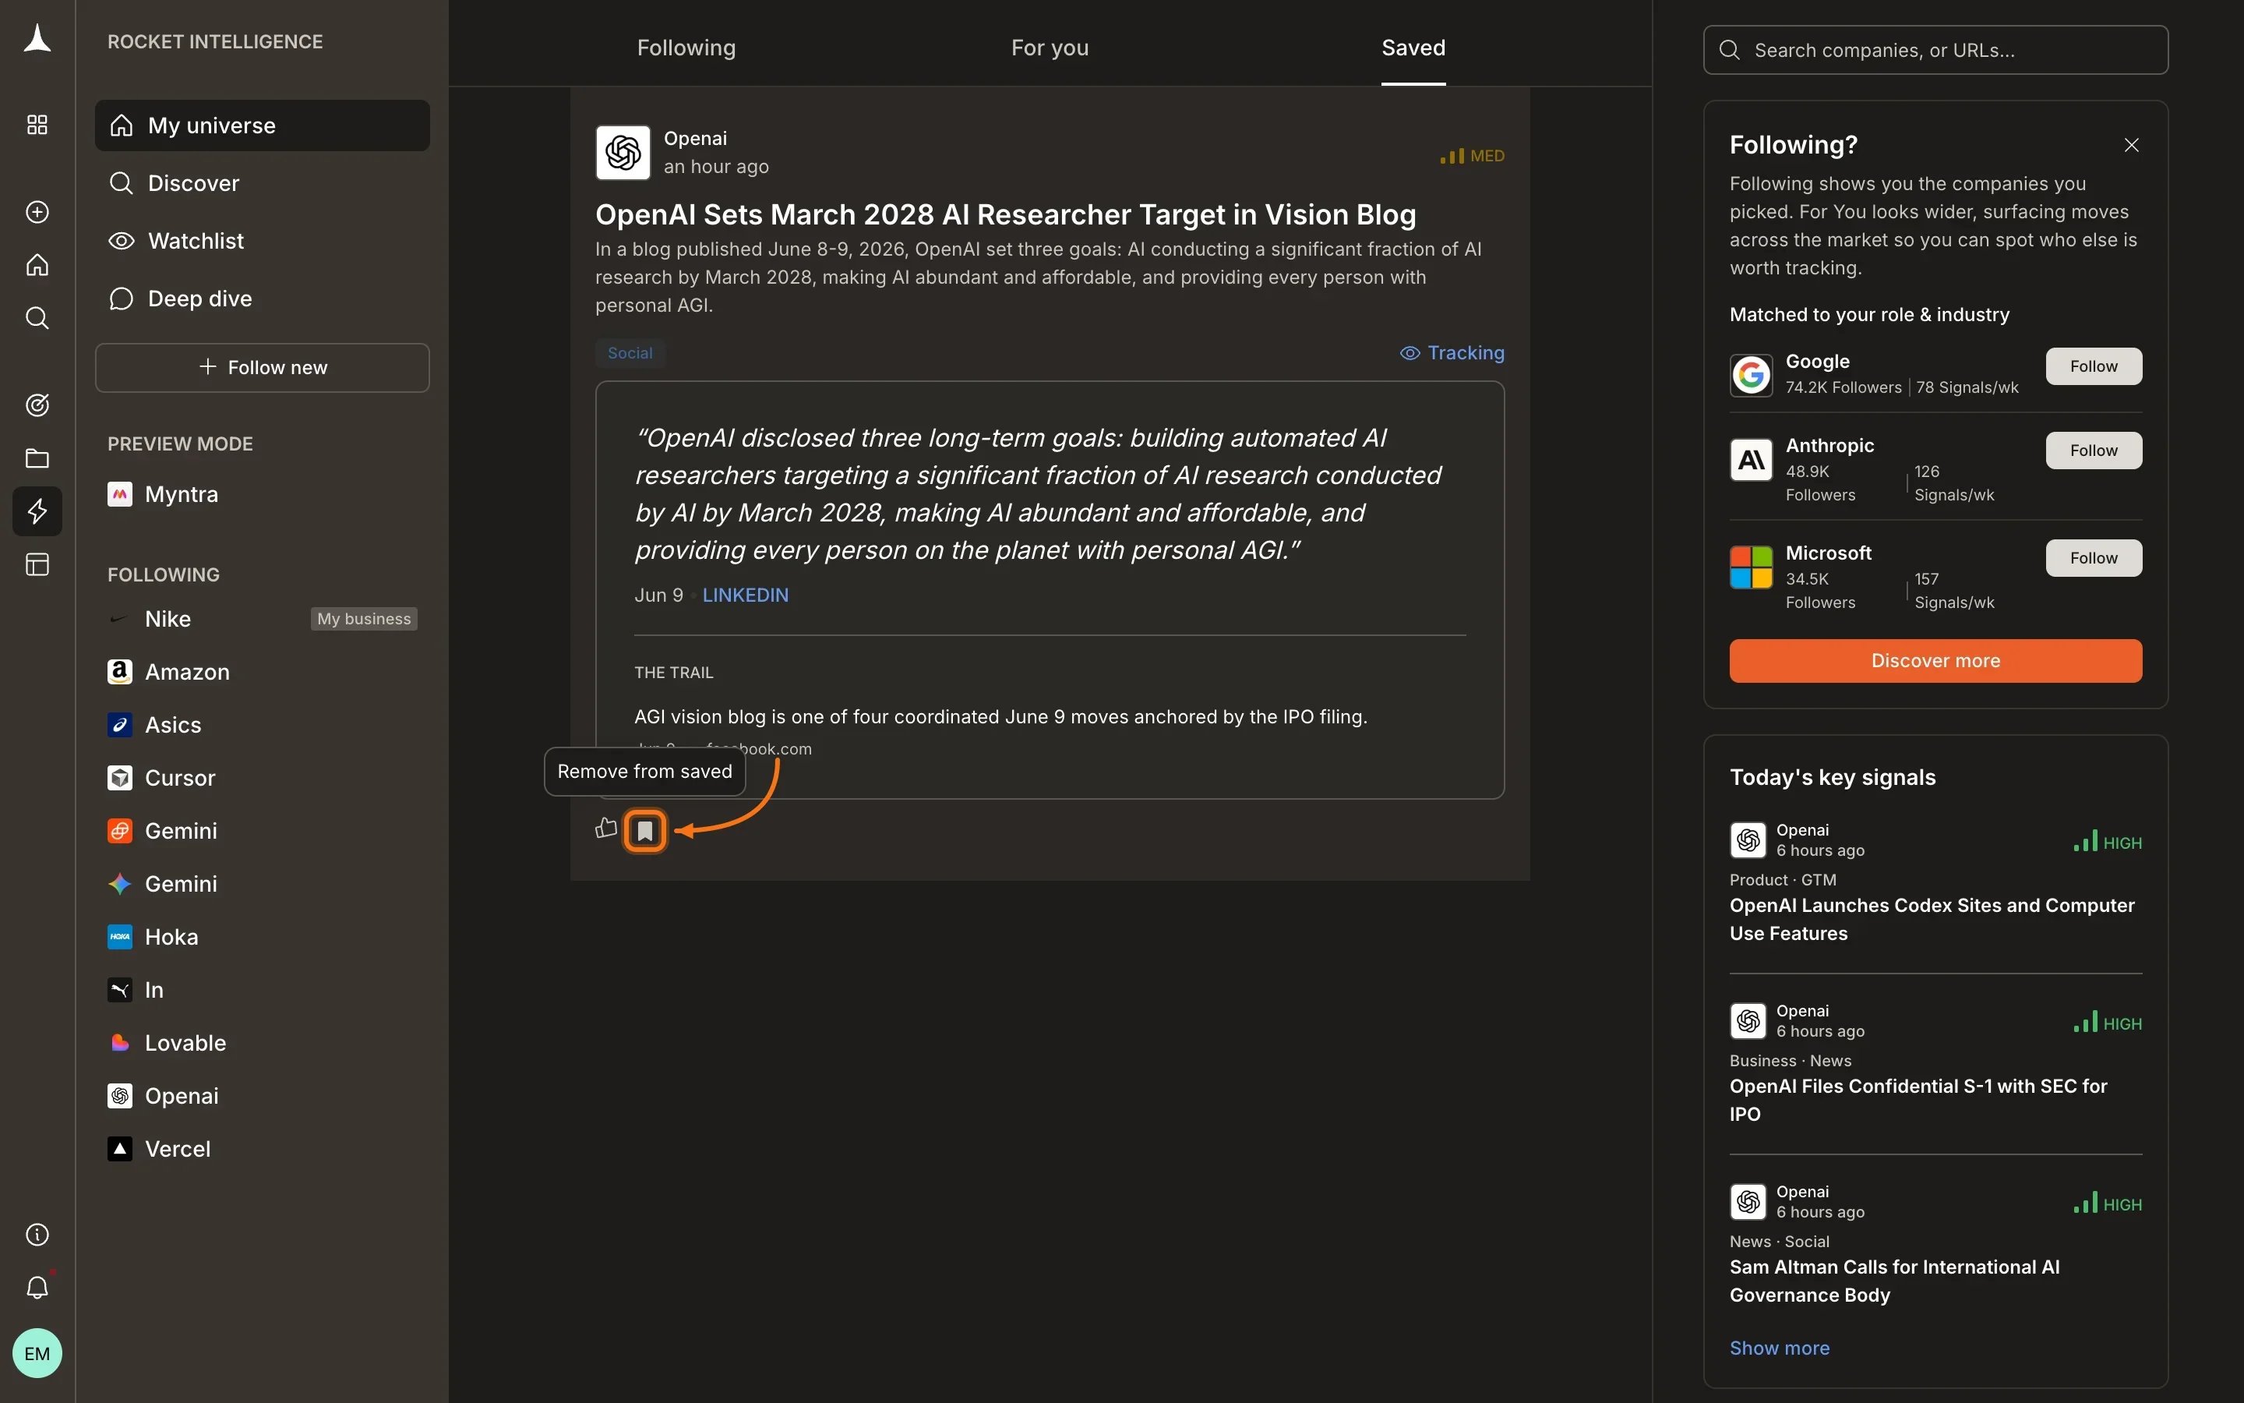Viewport: 2244px width, 1403px height.
Task: Close the Following? info card
Action: point(2132,145)
